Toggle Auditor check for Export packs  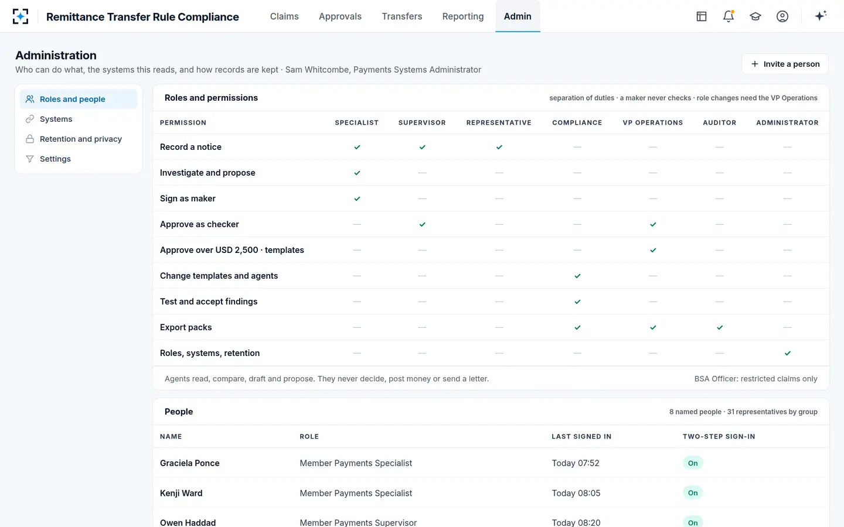tap(720, 327)
